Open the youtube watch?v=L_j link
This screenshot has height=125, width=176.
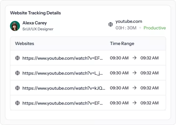(63, 73)
